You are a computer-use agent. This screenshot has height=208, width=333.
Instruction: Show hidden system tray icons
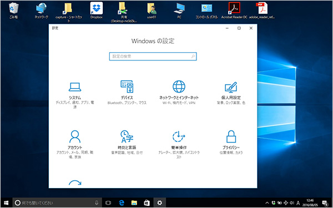267,203
